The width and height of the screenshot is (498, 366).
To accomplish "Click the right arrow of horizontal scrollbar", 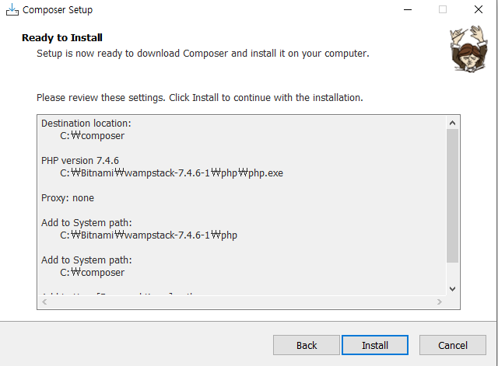I will tap(439, 302).
